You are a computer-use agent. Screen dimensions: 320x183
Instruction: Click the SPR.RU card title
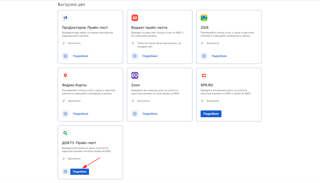coord(207,85)
